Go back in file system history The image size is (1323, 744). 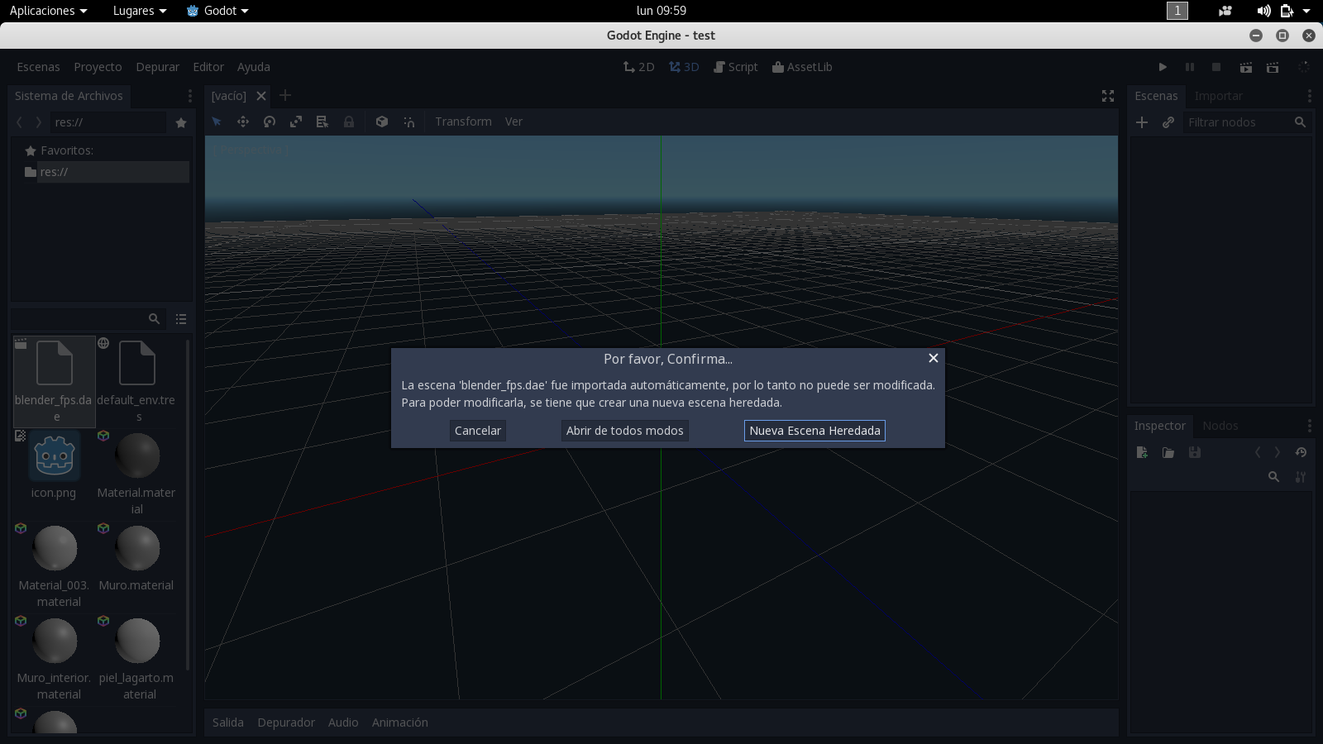(x=19, y=122)
